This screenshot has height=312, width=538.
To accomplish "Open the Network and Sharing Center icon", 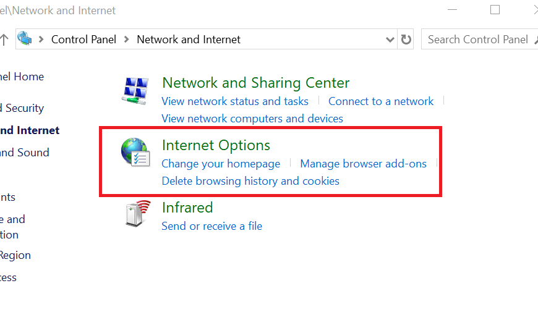I will [135, 91].
